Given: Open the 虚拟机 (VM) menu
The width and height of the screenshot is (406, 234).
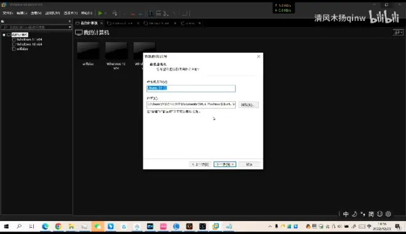Looking at the screenshot, I should tap(52, 13).
